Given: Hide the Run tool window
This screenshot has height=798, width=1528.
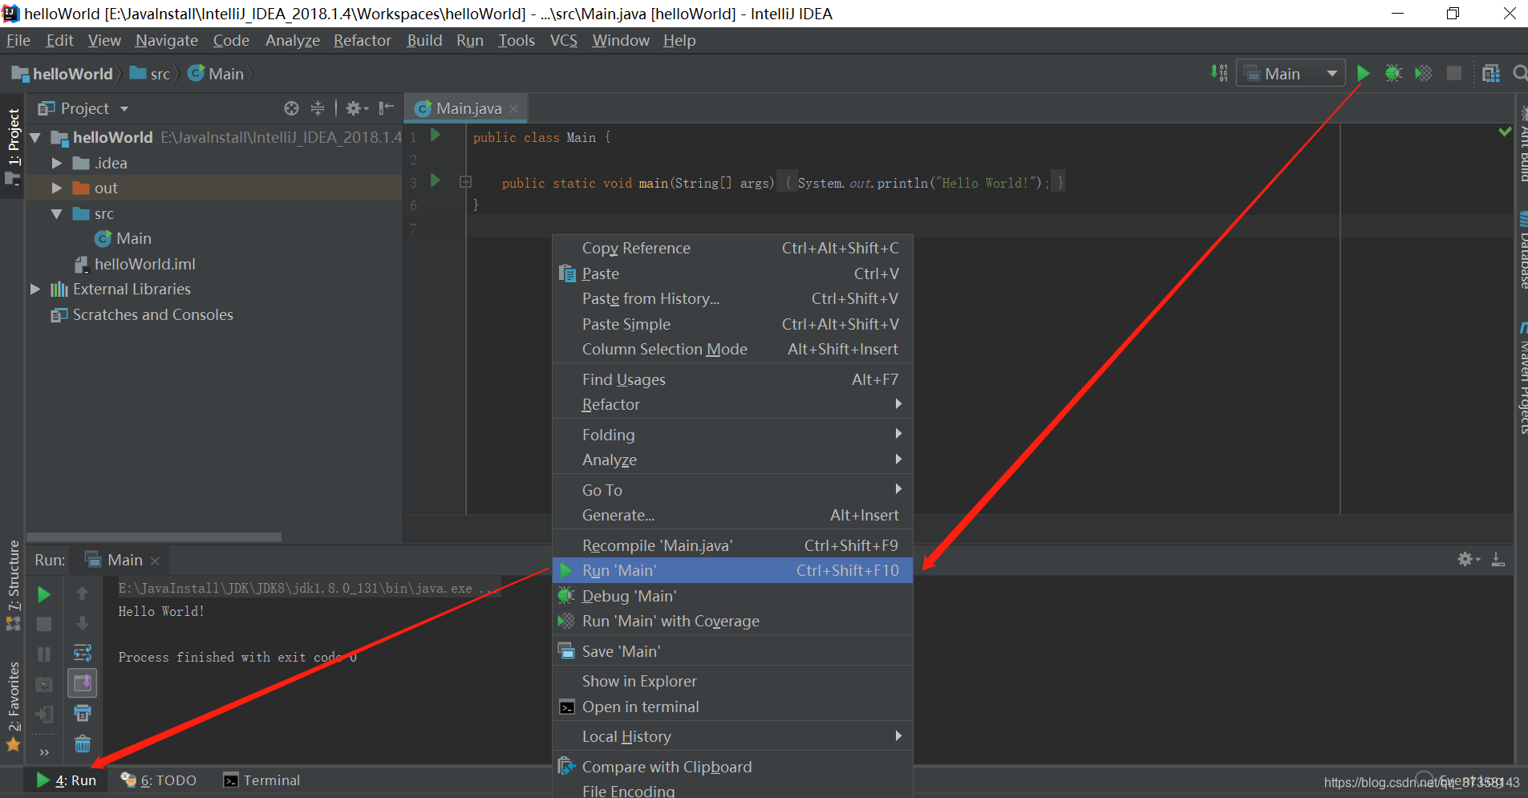Looking at the screenshot, I should 1498,559.
